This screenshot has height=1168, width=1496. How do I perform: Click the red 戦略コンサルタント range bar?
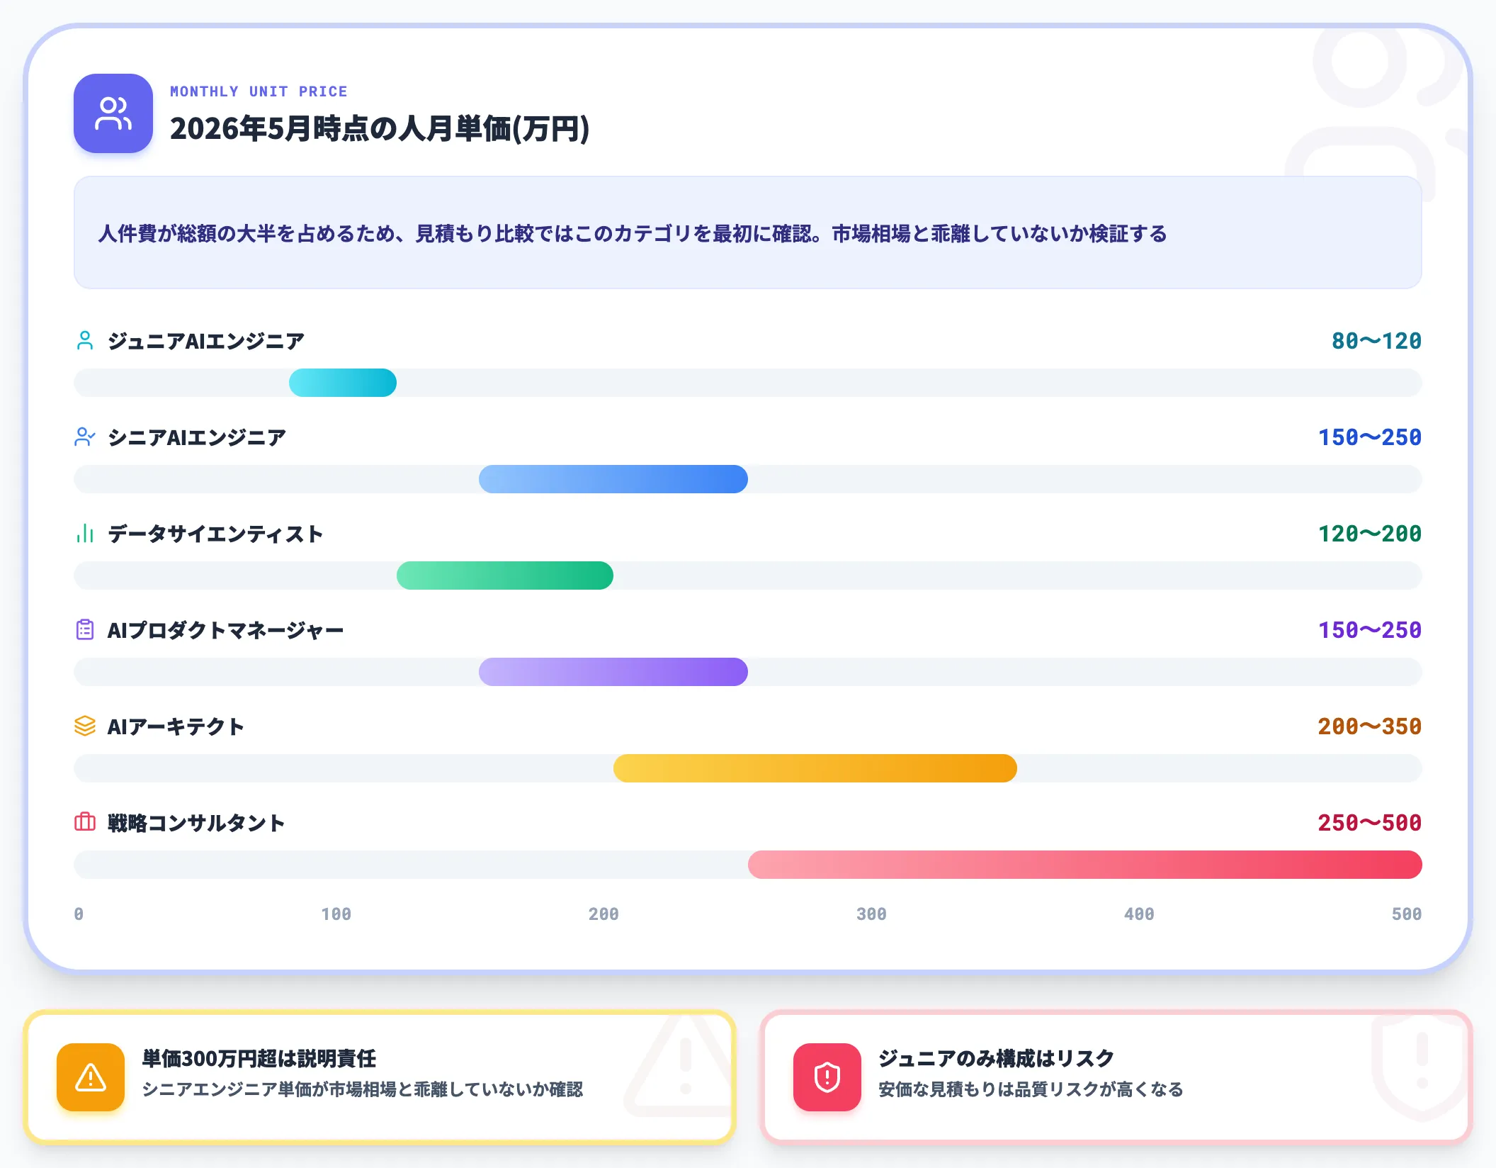(x=1085, y=865)
